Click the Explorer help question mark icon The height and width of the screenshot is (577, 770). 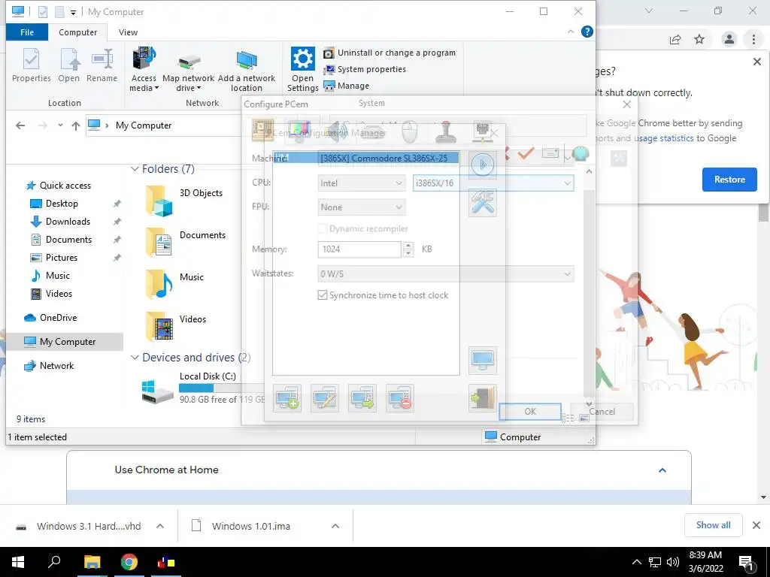(587, 32)
